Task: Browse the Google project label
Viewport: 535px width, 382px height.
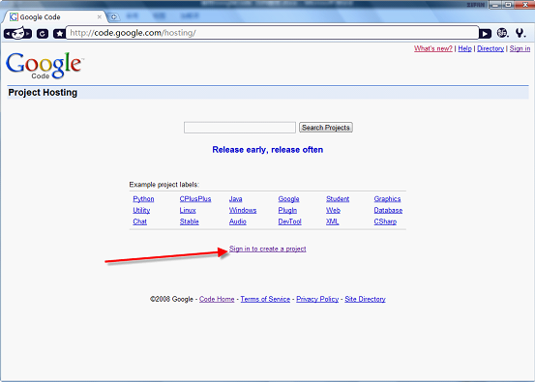Action: point(288,199)
